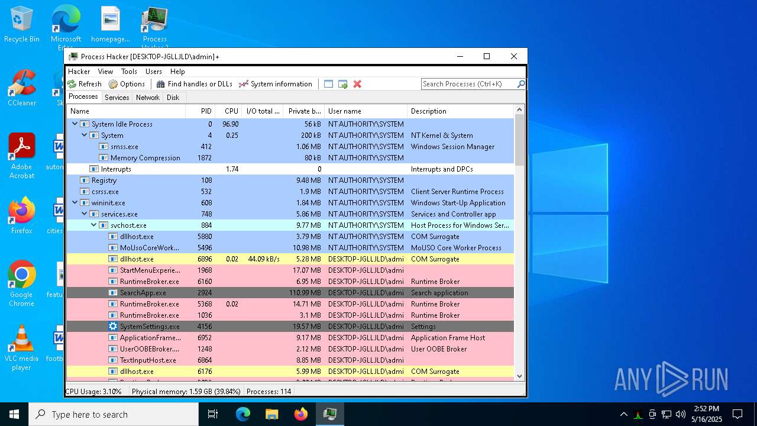Image resolution: width=757 pixels, height=426 pixels.
Task: Sort by CPU column header
Action: 228,111
